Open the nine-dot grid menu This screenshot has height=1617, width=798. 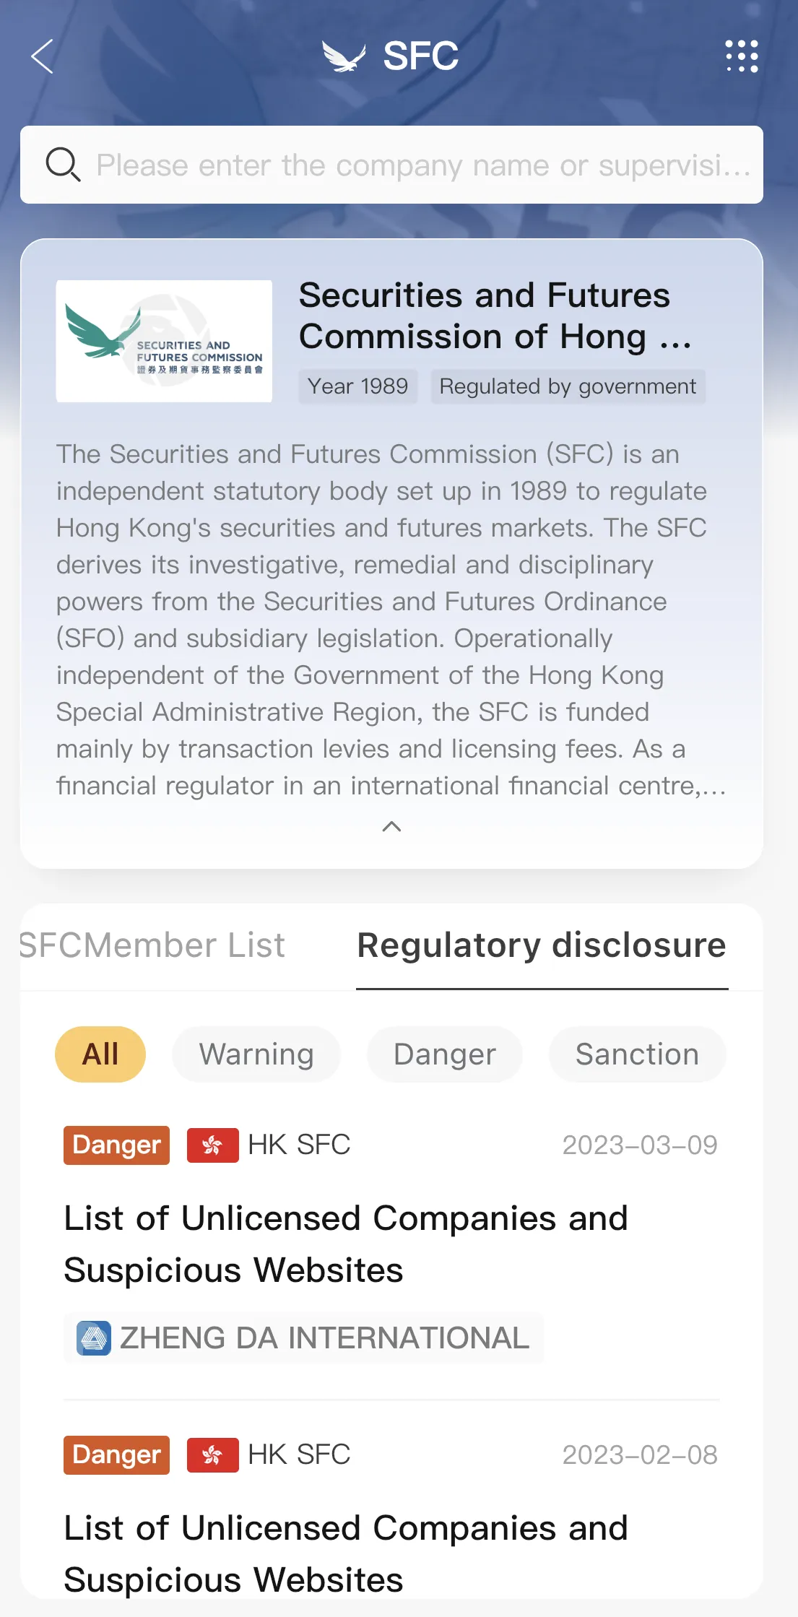click(742, 56)
